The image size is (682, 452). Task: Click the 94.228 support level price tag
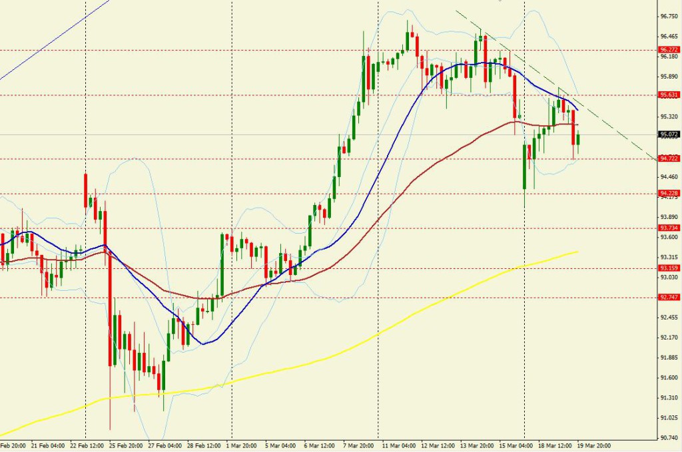coord(668,194)
